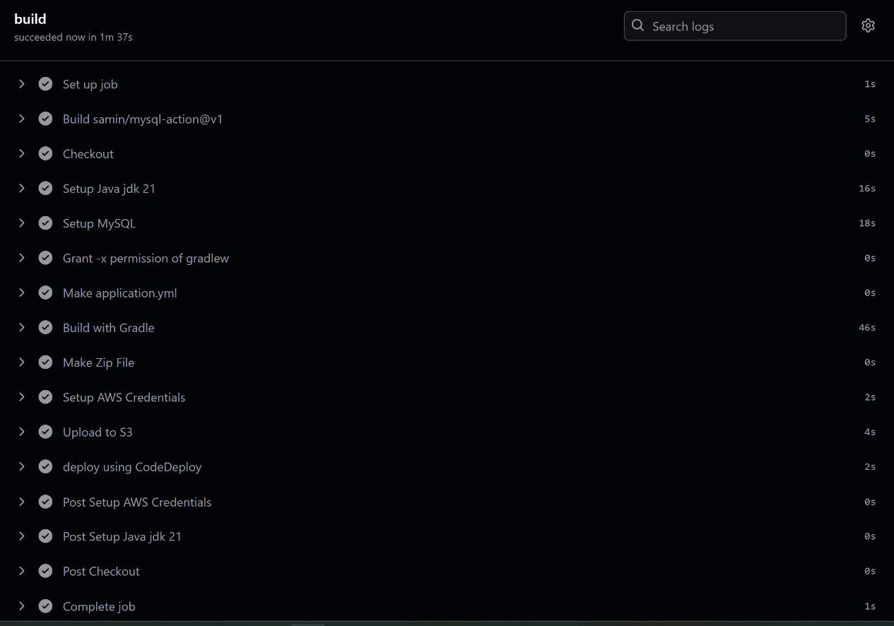Click the success check icon for Set up job
The height and width of the screenshot is (626, 894).
(x=45, y=84)
